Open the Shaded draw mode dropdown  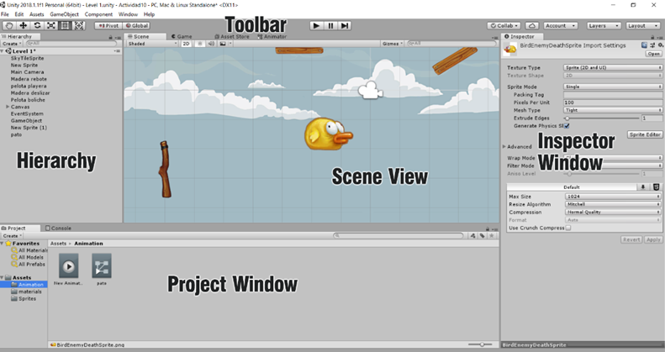coord(153,44)
